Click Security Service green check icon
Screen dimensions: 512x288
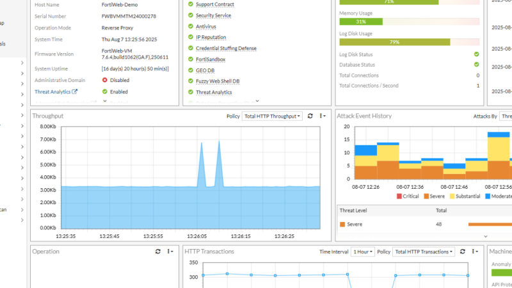tap(191, 15)
